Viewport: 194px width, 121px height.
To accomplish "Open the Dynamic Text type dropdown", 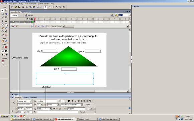I will pyautogui.click(x=25, y=101).
